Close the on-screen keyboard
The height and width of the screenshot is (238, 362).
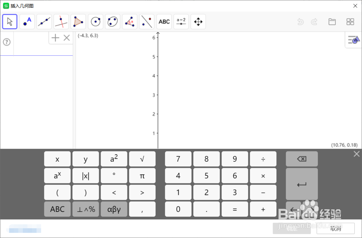(x=357, y=154)
